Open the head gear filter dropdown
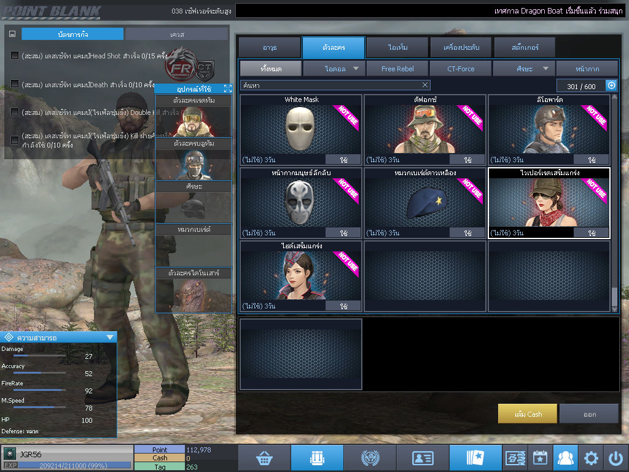Viewport: 629px width, 472px height. point(524,69)
